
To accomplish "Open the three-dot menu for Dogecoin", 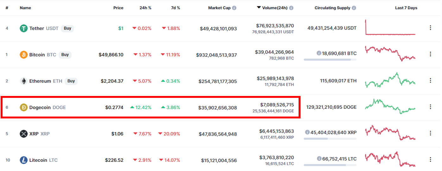I will [x=430, y=107].
